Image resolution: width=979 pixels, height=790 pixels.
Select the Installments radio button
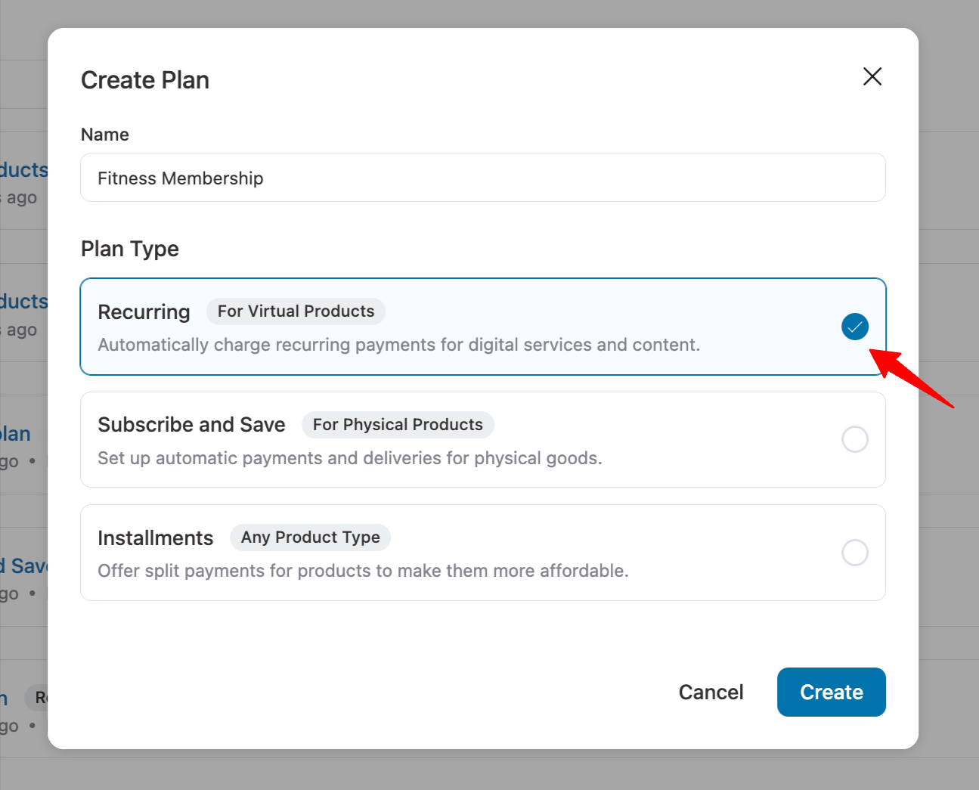coord(855,553)
